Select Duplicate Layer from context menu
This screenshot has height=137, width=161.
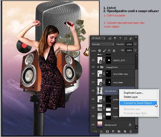pos(134,93)
